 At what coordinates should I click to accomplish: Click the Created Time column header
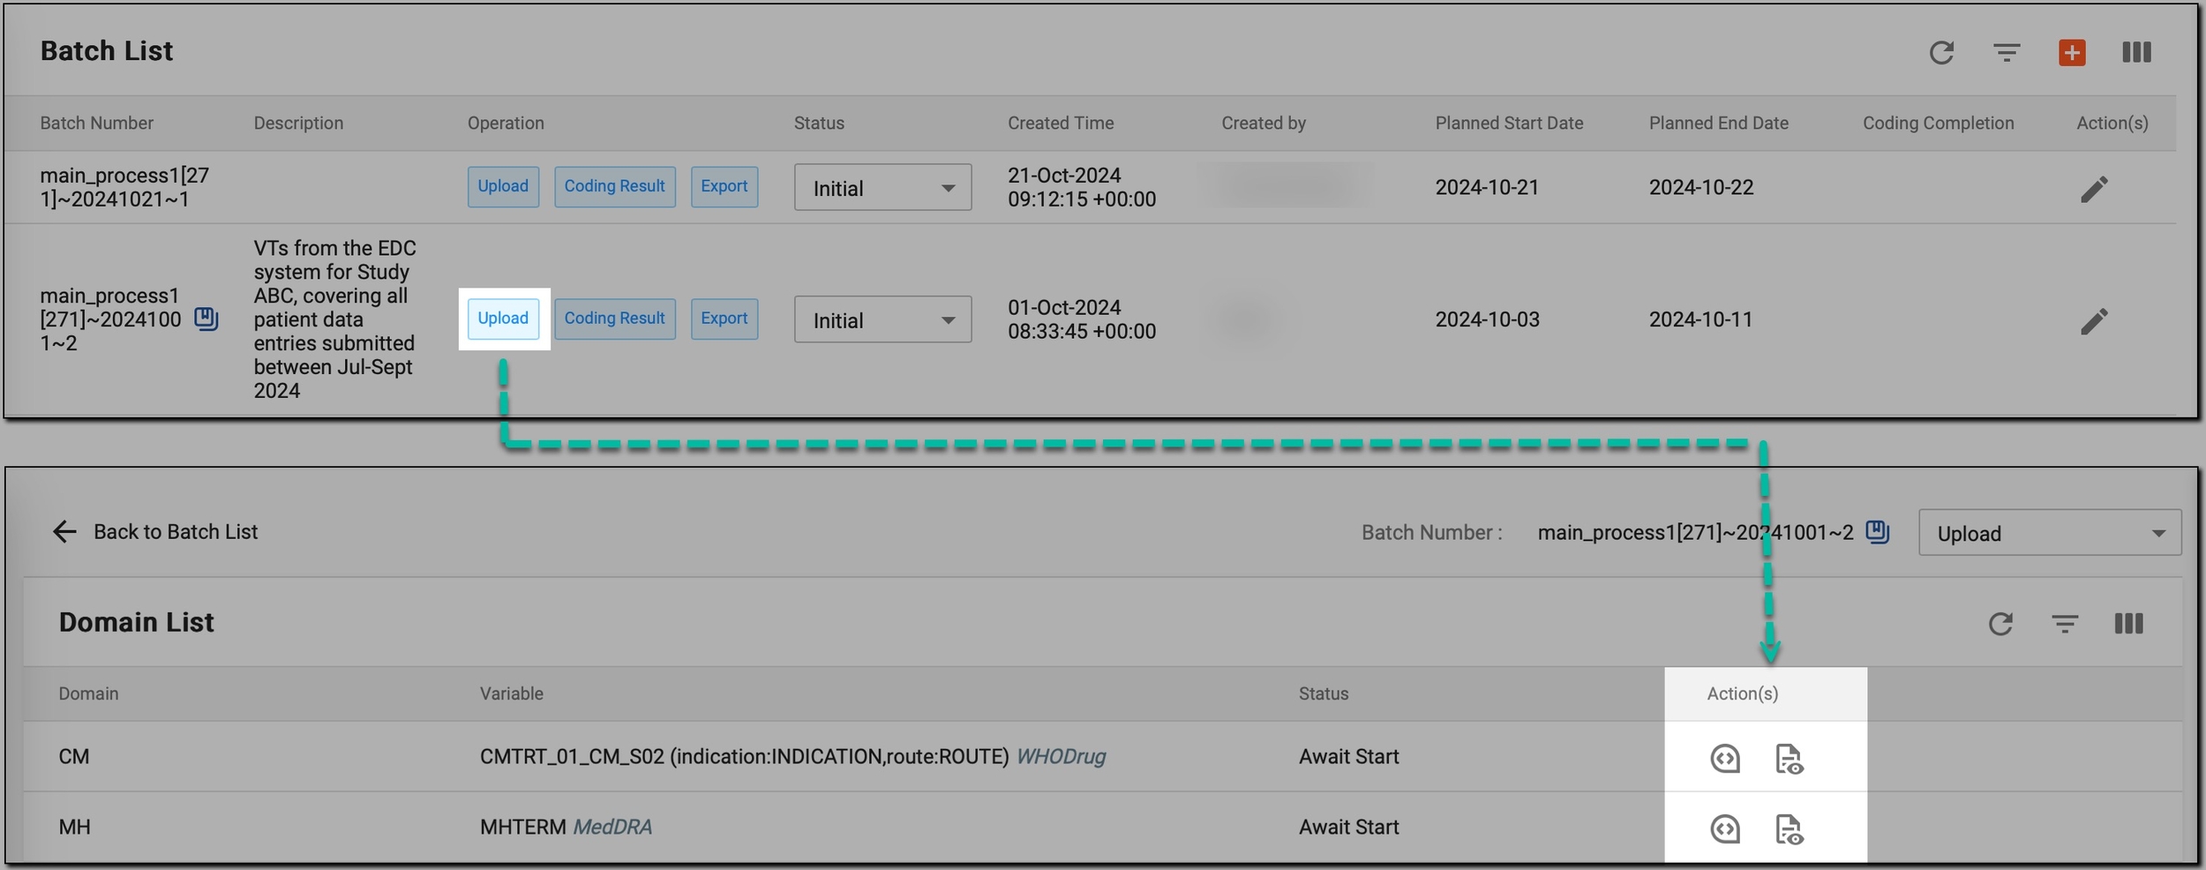1061,124
